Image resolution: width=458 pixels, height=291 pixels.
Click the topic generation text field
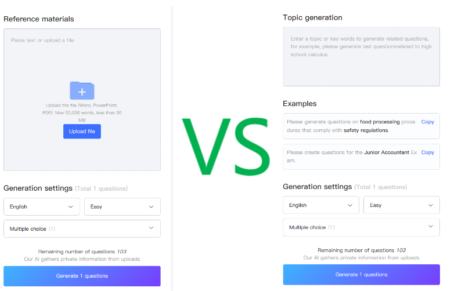pyautogui.click(x=361, y=57)
